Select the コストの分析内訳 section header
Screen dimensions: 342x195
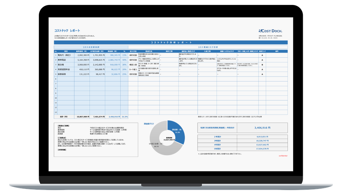click(90, 47)
